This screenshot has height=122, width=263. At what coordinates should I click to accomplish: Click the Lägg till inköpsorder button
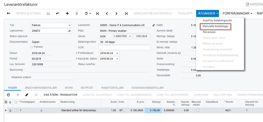coord(173,95)
